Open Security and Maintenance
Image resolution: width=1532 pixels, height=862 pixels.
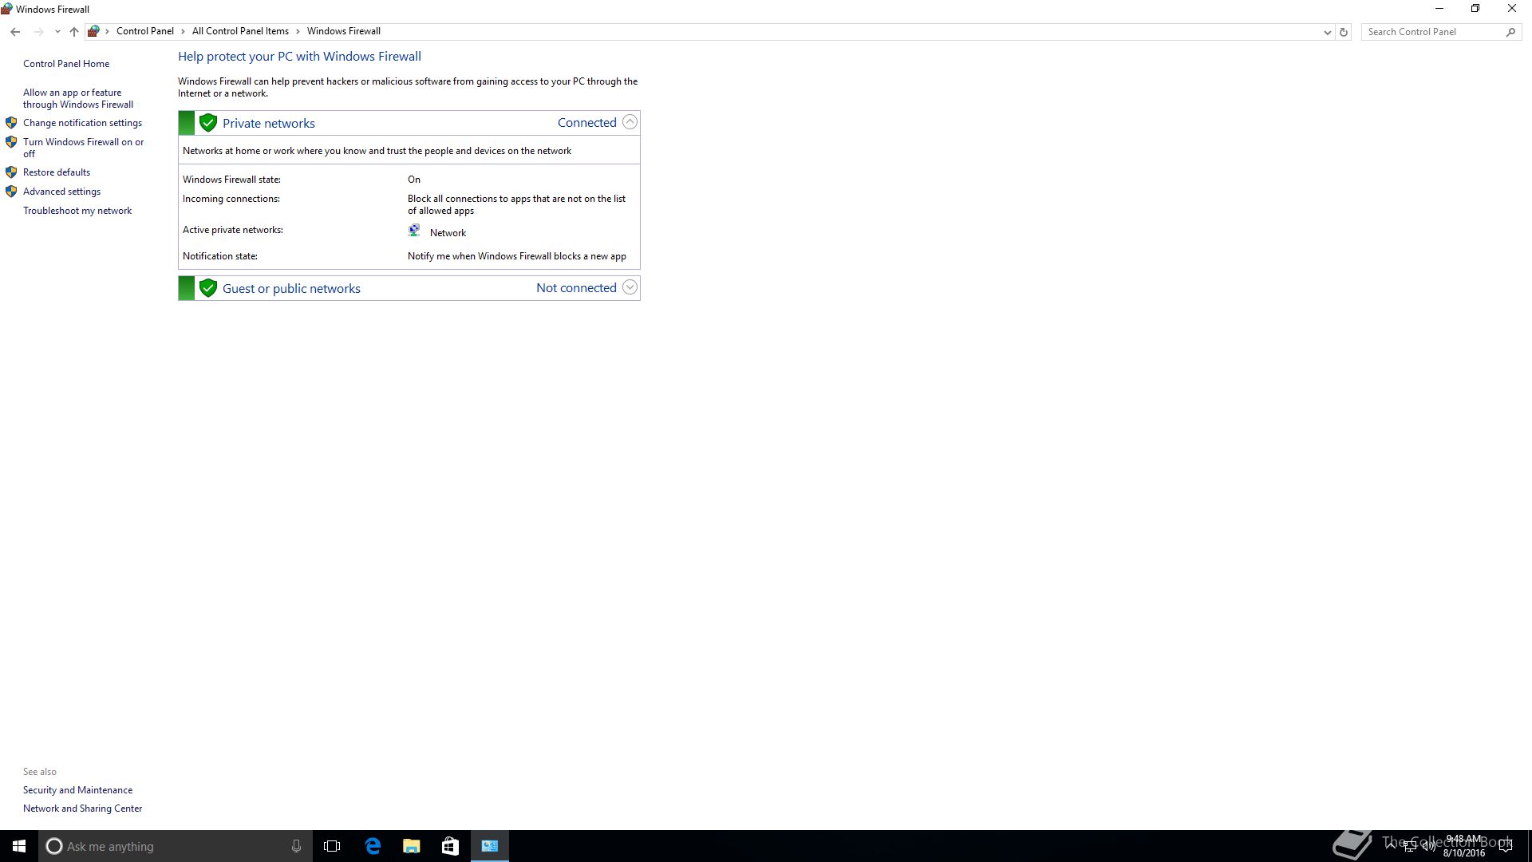click(77, 790)
